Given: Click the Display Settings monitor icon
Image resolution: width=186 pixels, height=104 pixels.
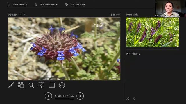Looking at the screenshot, I should 36,5.
